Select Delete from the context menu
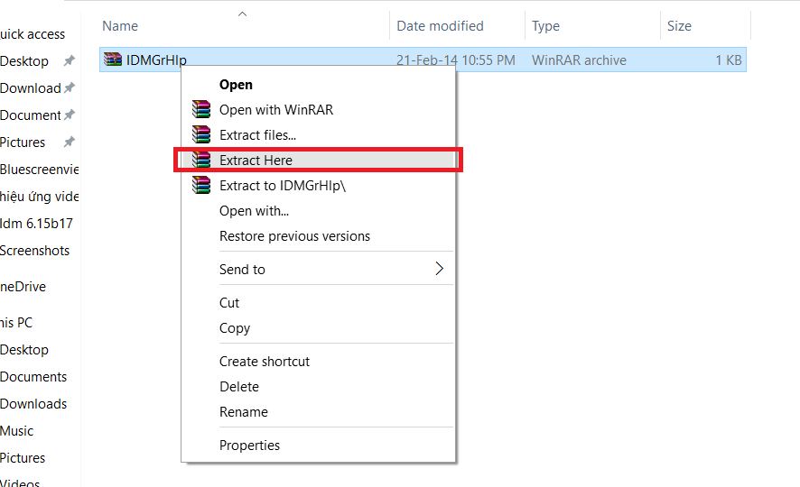This screenshot has width=800, height=487. [239, 387]
